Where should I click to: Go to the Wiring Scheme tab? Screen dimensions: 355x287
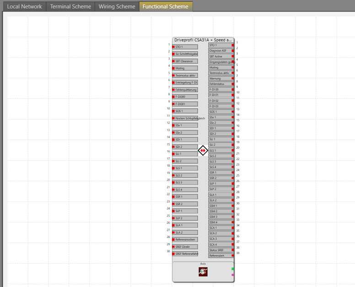click(118, 6)
